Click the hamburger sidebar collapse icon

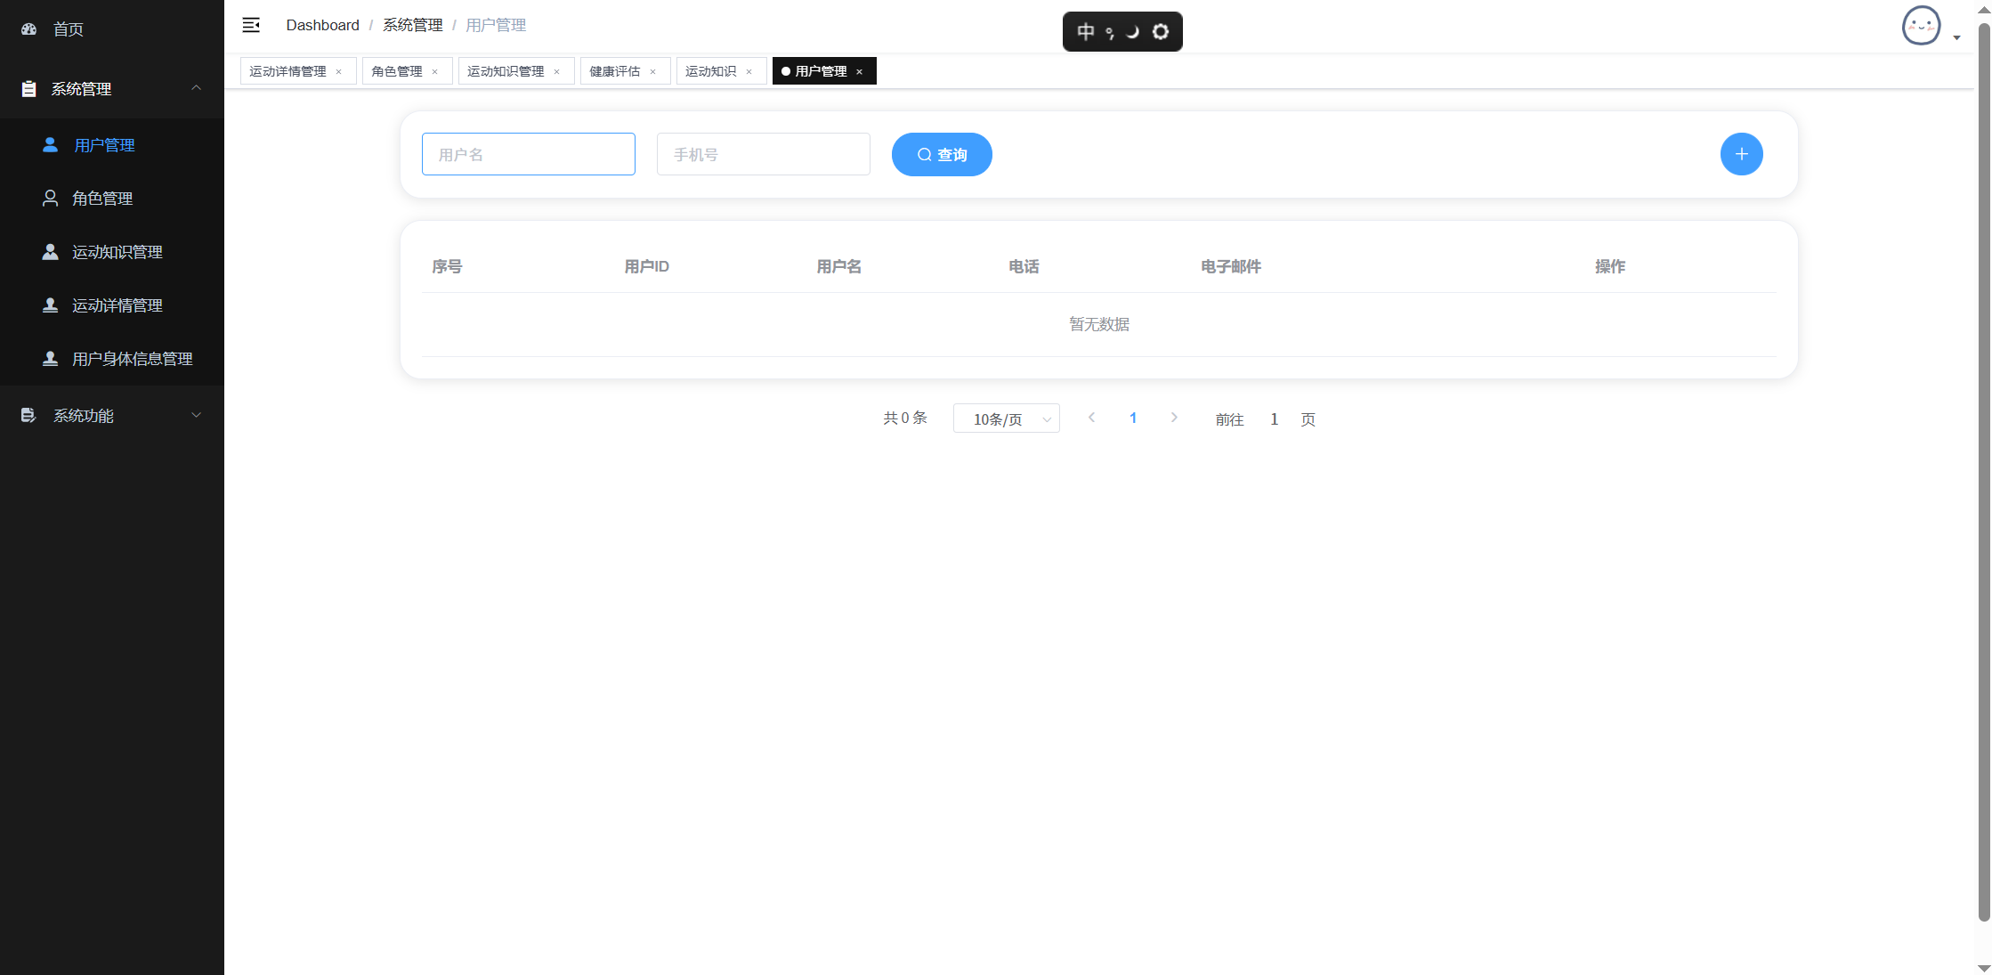(x=251, y=25)
